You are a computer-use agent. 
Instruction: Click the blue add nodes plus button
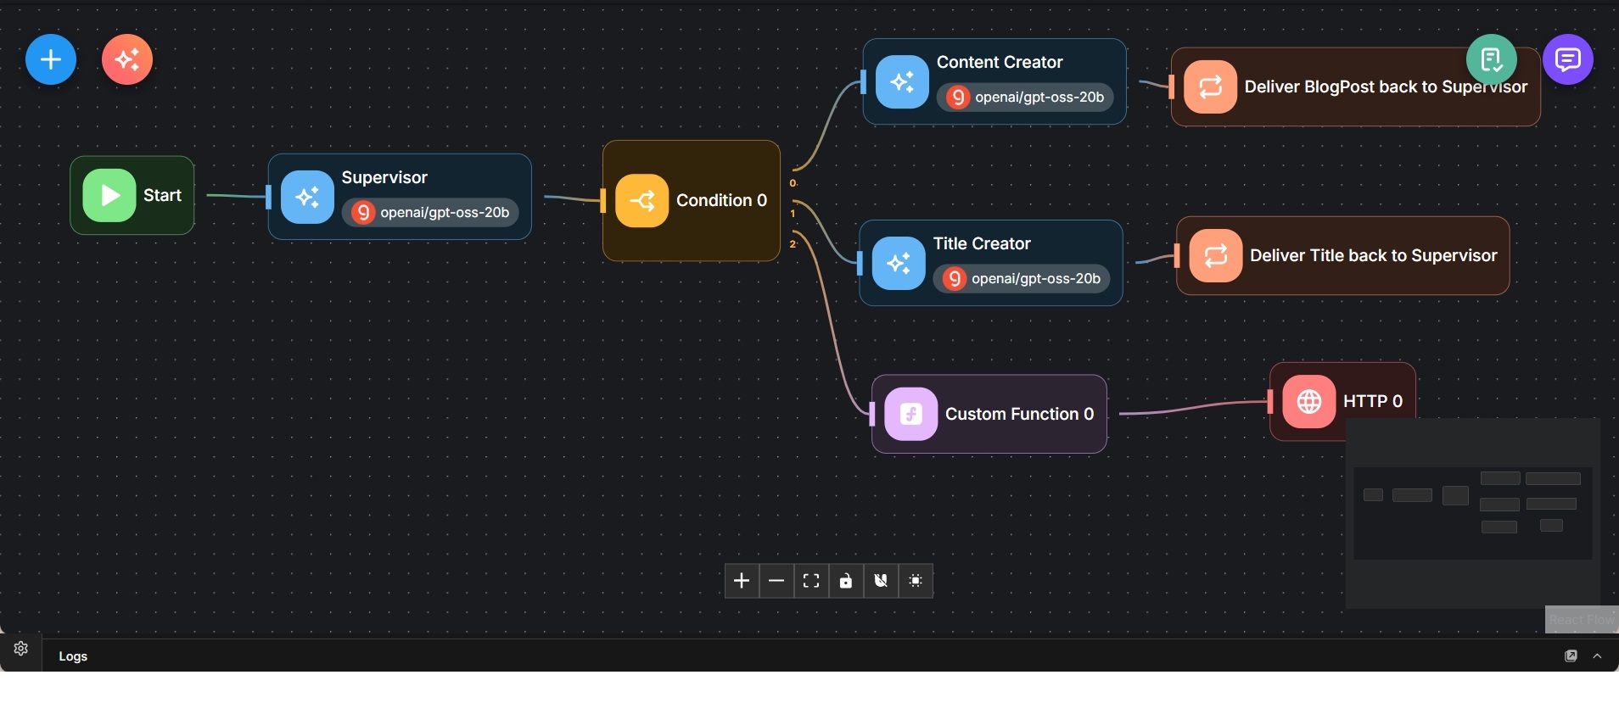[51, 59]
